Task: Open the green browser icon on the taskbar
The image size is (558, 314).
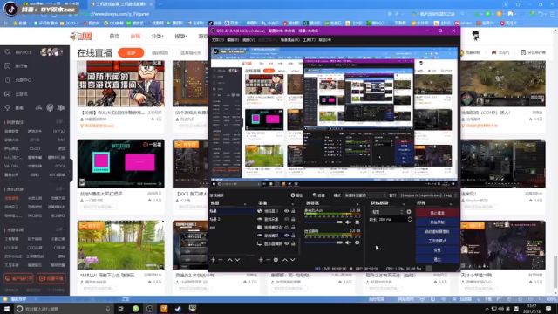Action: (x=136, y=309)
